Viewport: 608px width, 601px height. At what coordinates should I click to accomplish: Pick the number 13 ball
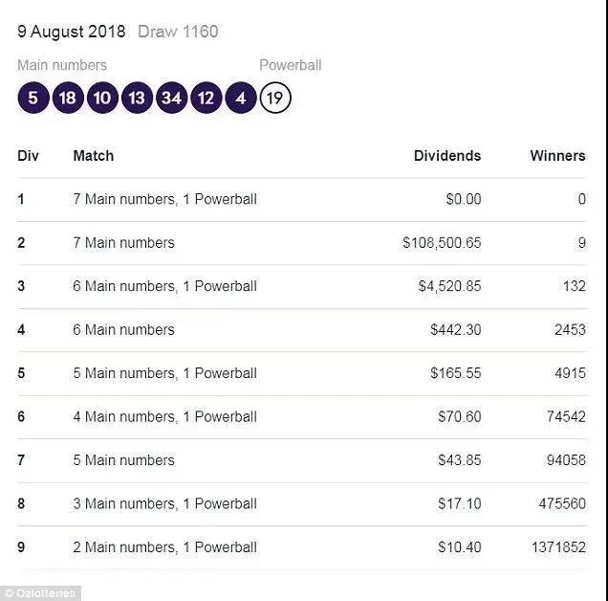(x=137, y=98)
